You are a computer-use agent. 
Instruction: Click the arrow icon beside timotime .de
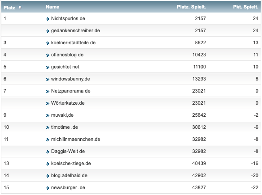[x=48, y=127]
